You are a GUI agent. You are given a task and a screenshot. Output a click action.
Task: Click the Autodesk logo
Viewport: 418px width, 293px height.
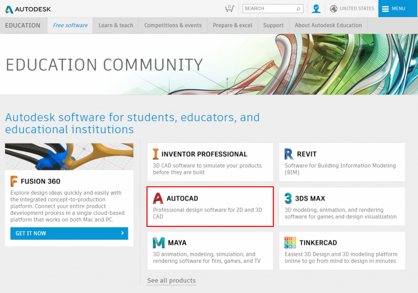tap(29, 9)
